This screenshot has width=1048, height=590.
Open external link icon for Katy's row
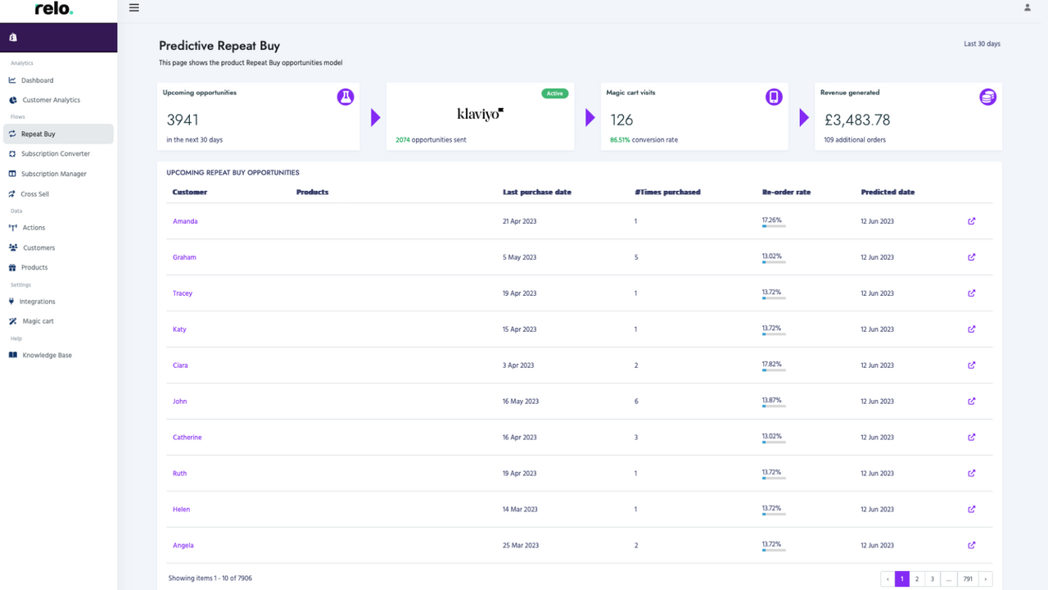pyautogui.click(x=972, y=329)
